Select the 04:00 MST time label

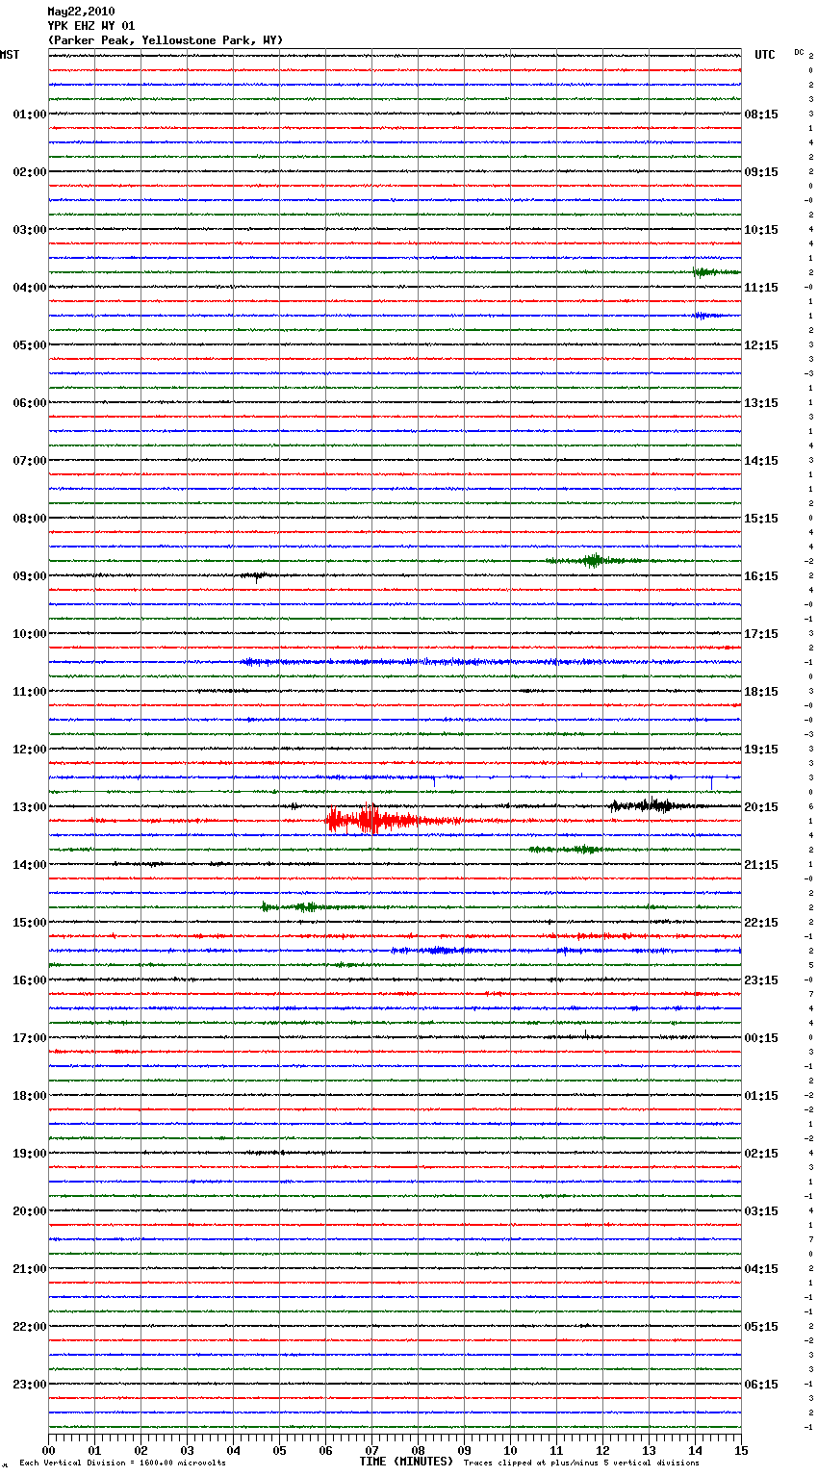30,288
